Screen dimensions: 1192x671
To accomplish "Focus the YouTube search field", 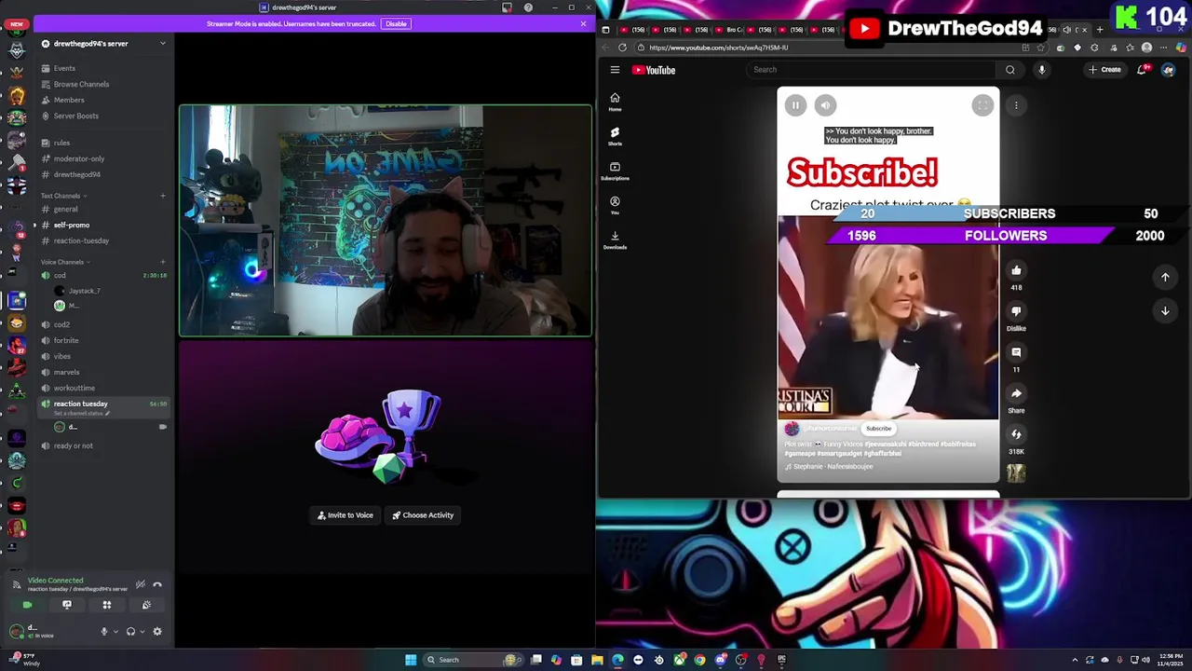I will 871,70.
